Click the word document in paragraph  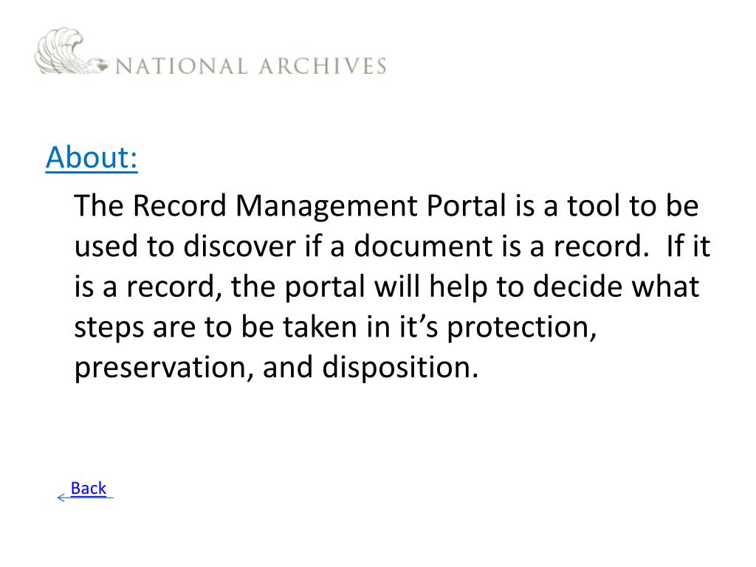pyautogui.click(x=423, y=246)
